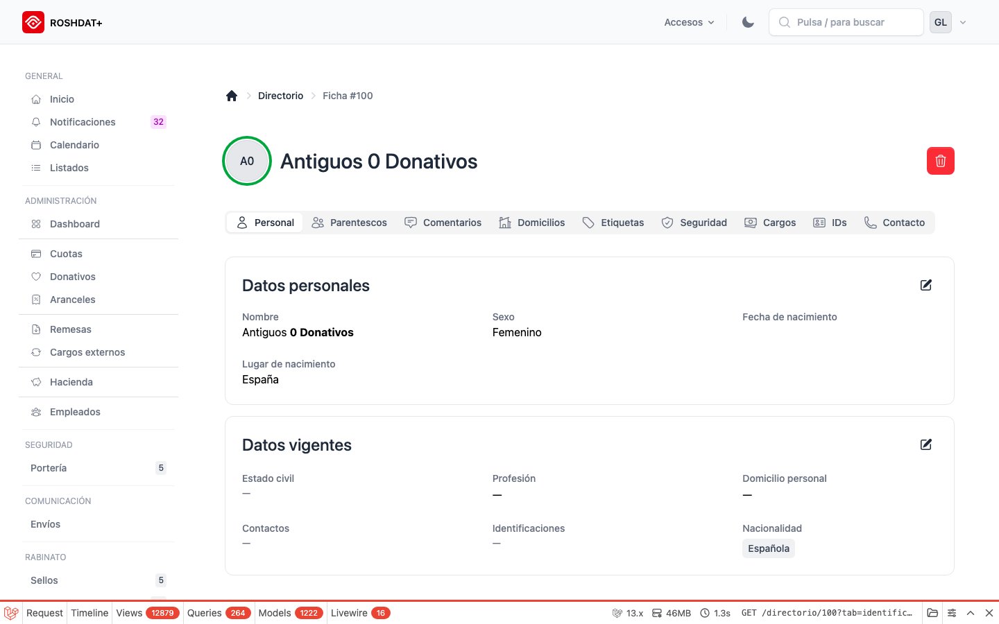999x624 pixels.
Task: Toggle dark mode with the moon icon
Action: coord(747,21)
